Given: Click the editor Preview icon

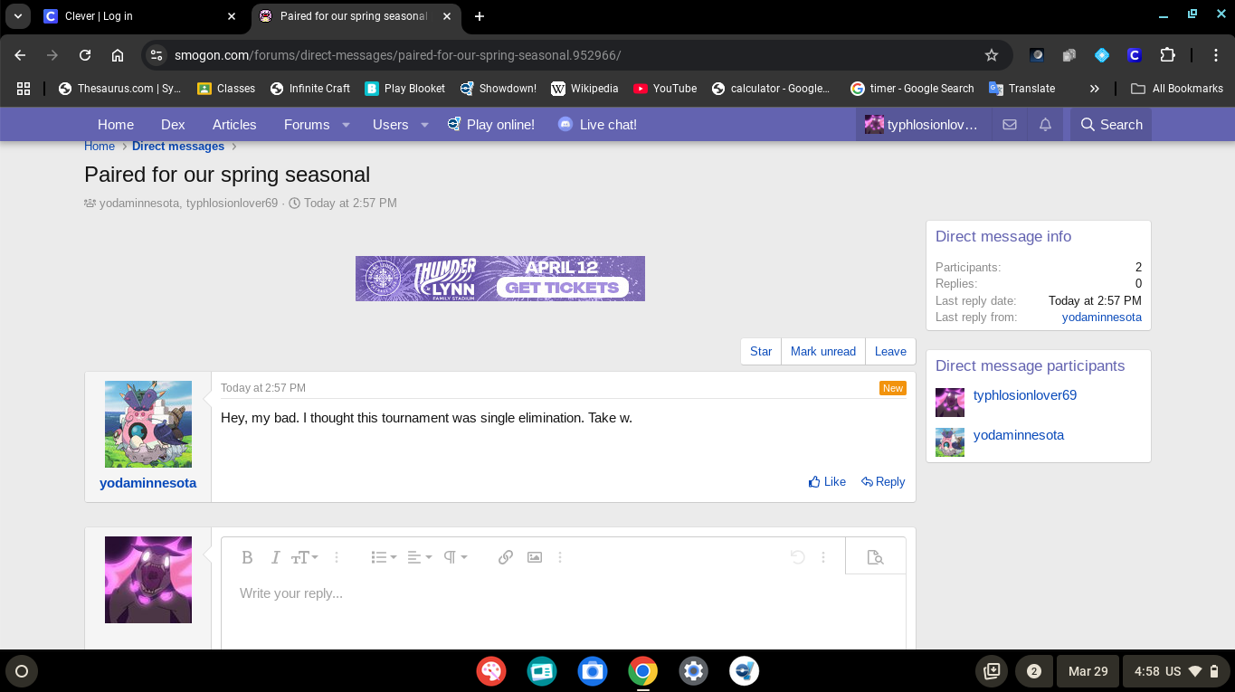Looking at the screenshot, I should [x=875, y=557].
